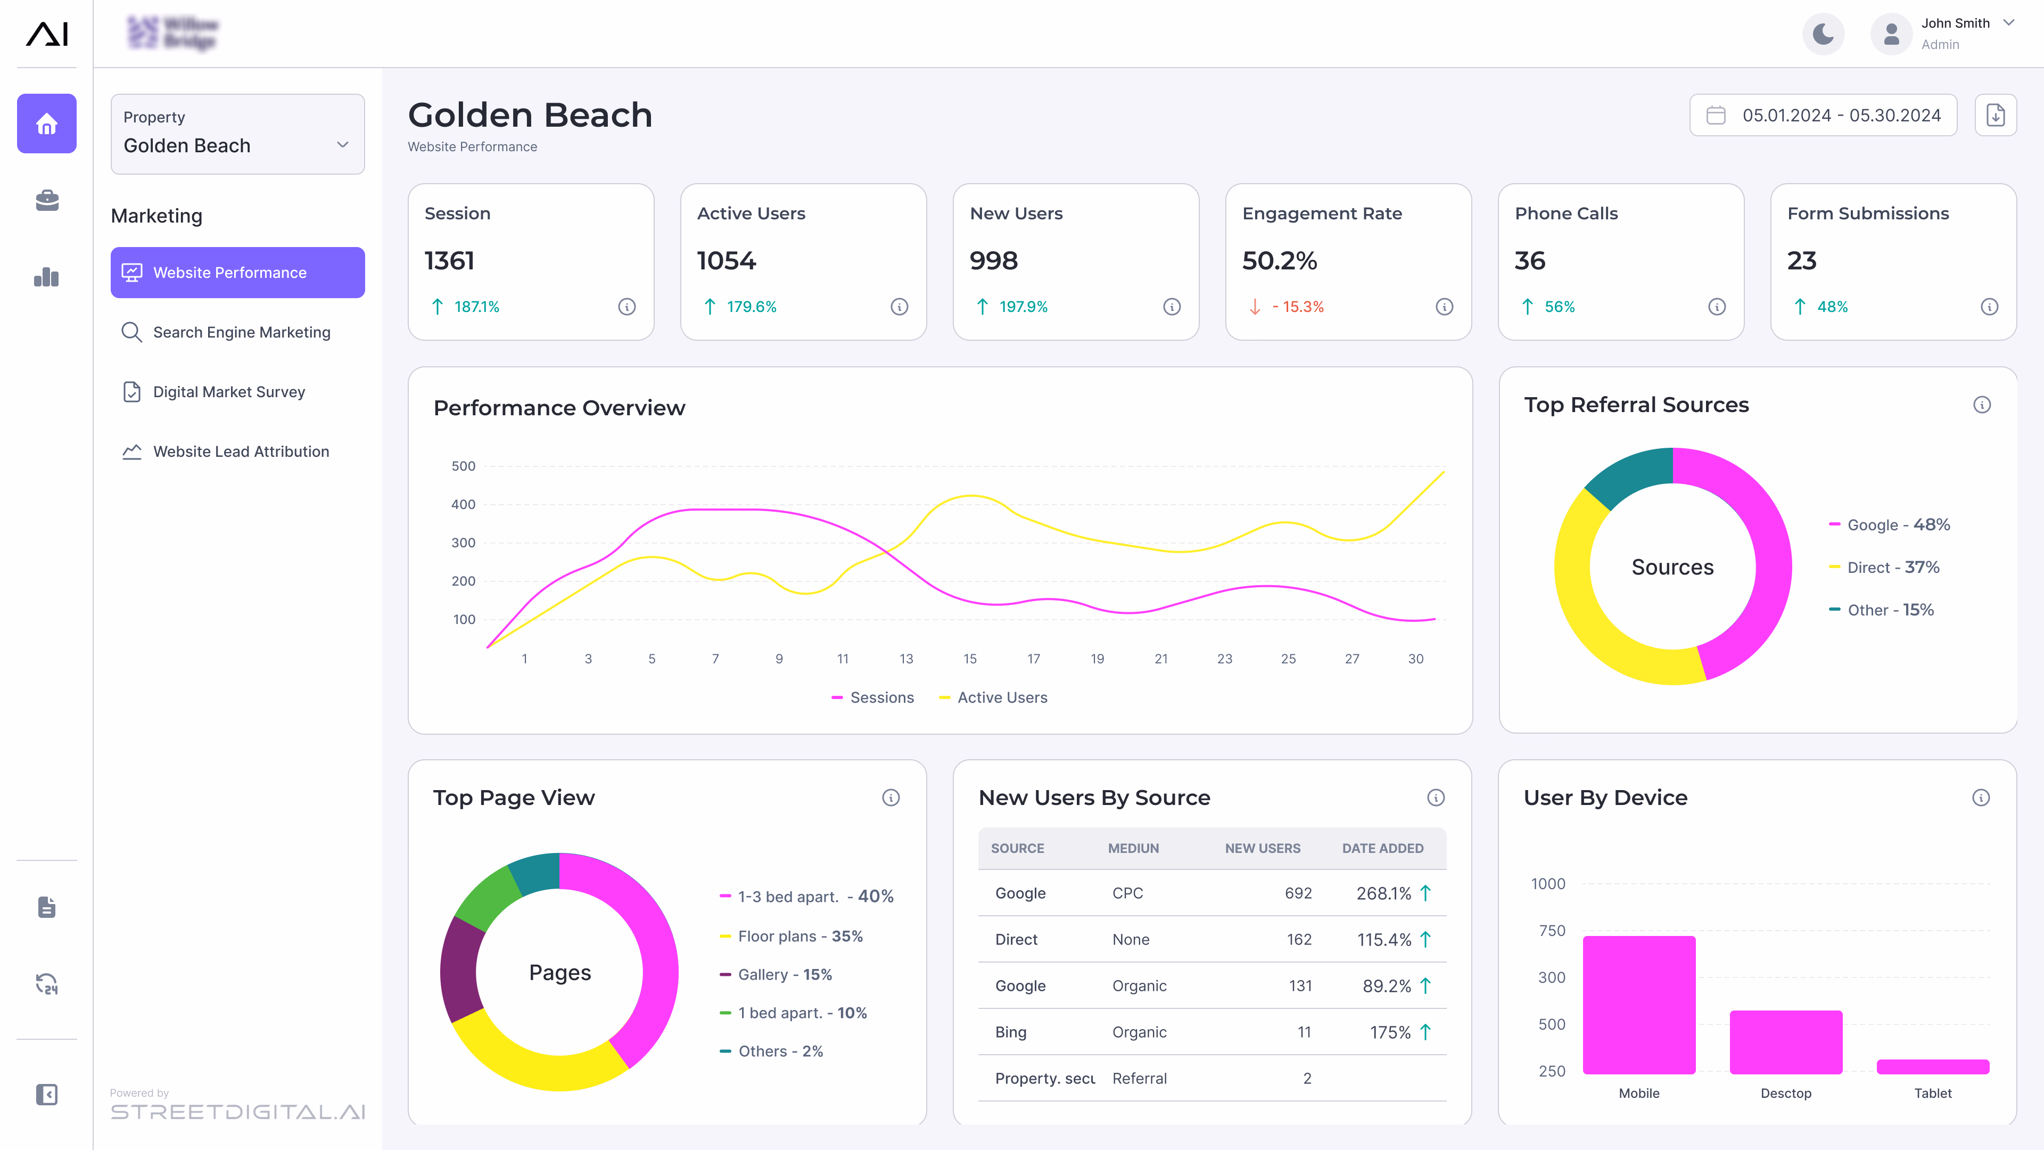Sort the table by the NEW USERS column

pyautogui.click(x=1263, y=849)
